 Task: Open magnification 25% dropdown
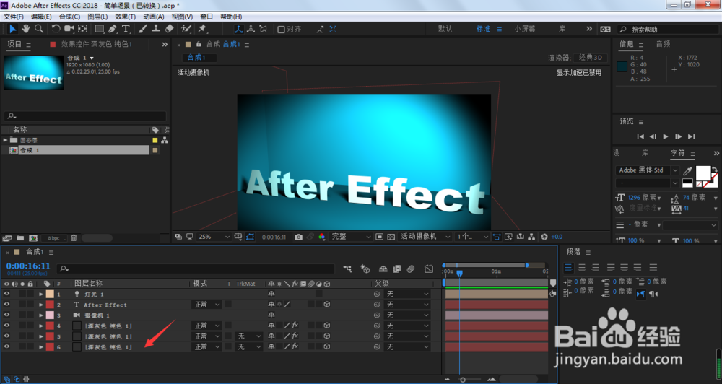pyautogui.click(x=214, y=237)
